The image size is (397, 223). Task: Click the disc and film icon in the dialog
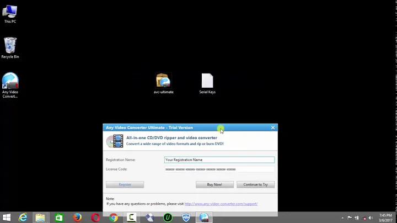pos(115,141)
